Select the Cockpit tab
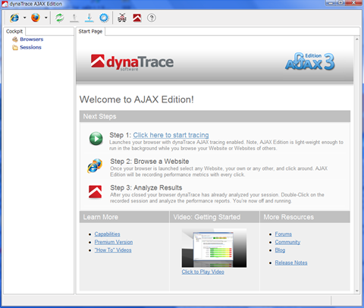This screenshot has height=308, width=364. pos(14,31)
